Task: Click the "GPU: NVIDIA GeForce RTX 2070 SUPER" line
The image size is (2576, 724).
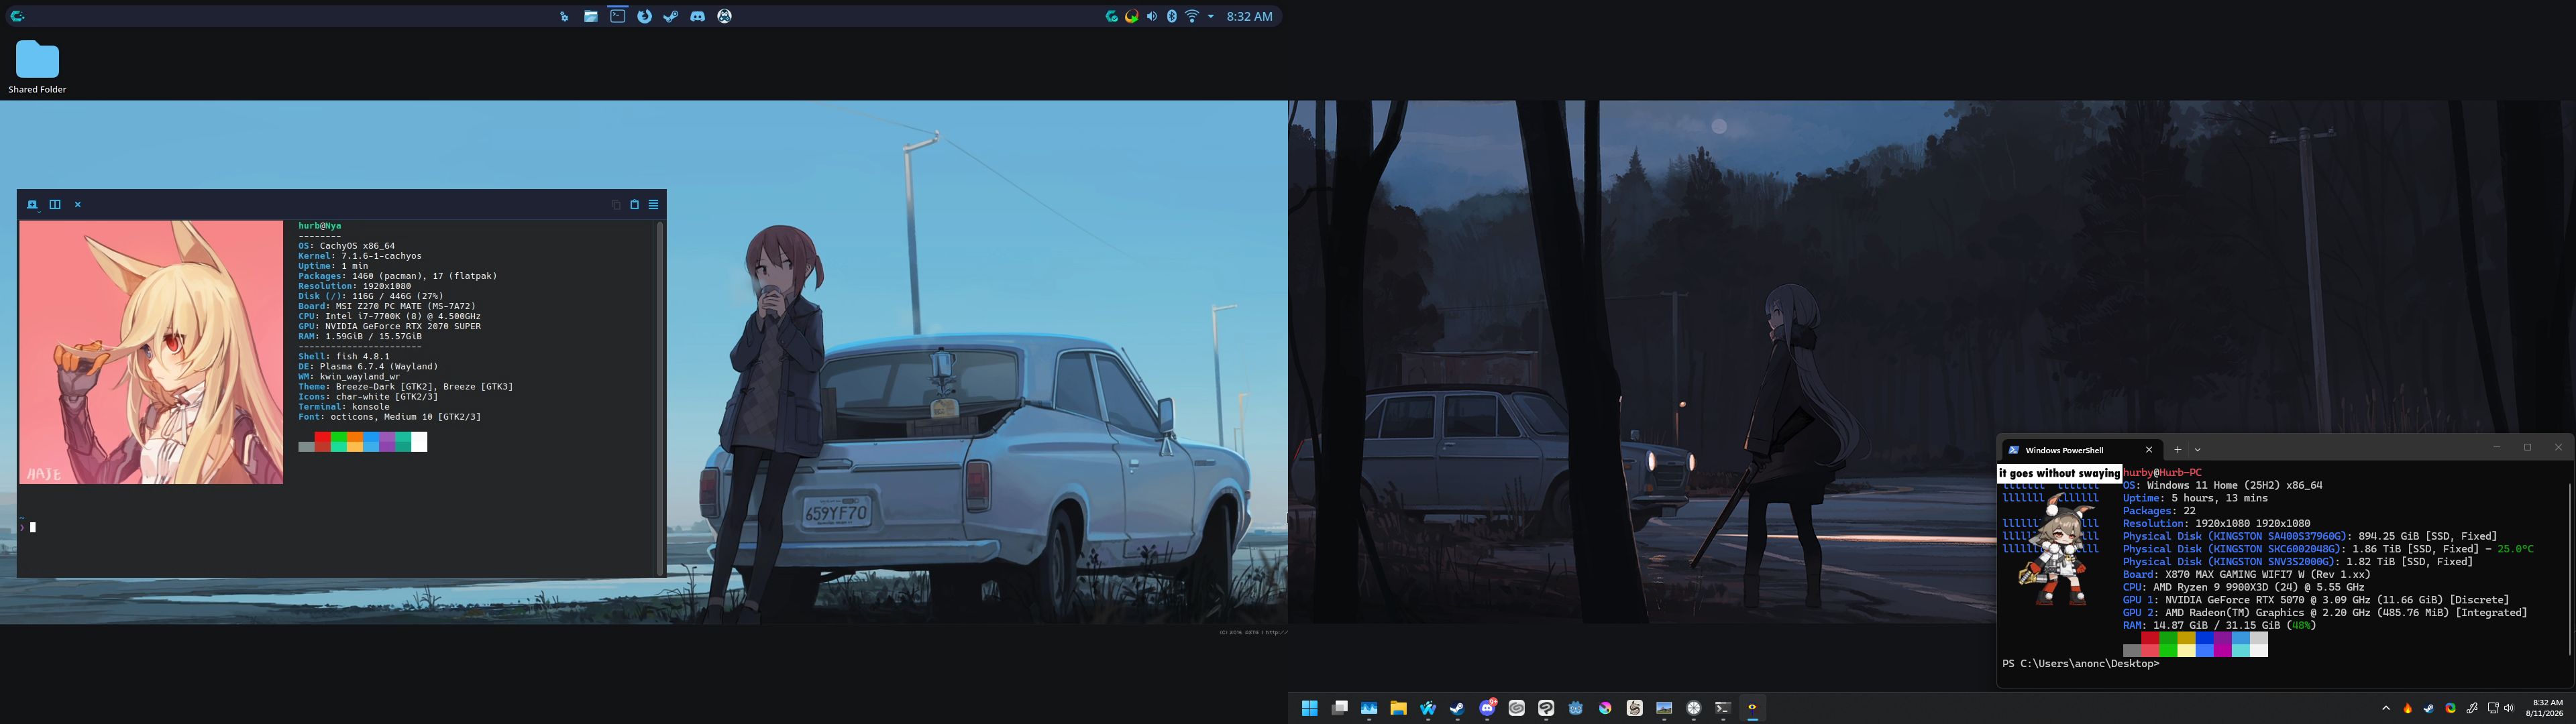Action: pyautogui.click(x=389, y=326)
